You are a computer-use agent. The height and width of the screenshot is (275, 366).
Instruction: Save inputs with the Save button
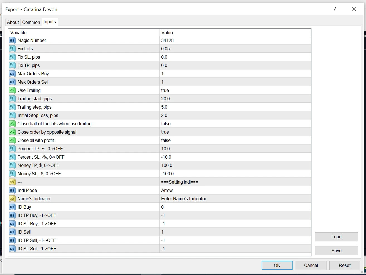336,251
